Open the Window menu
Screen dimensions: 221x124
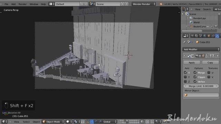point(34,4)
